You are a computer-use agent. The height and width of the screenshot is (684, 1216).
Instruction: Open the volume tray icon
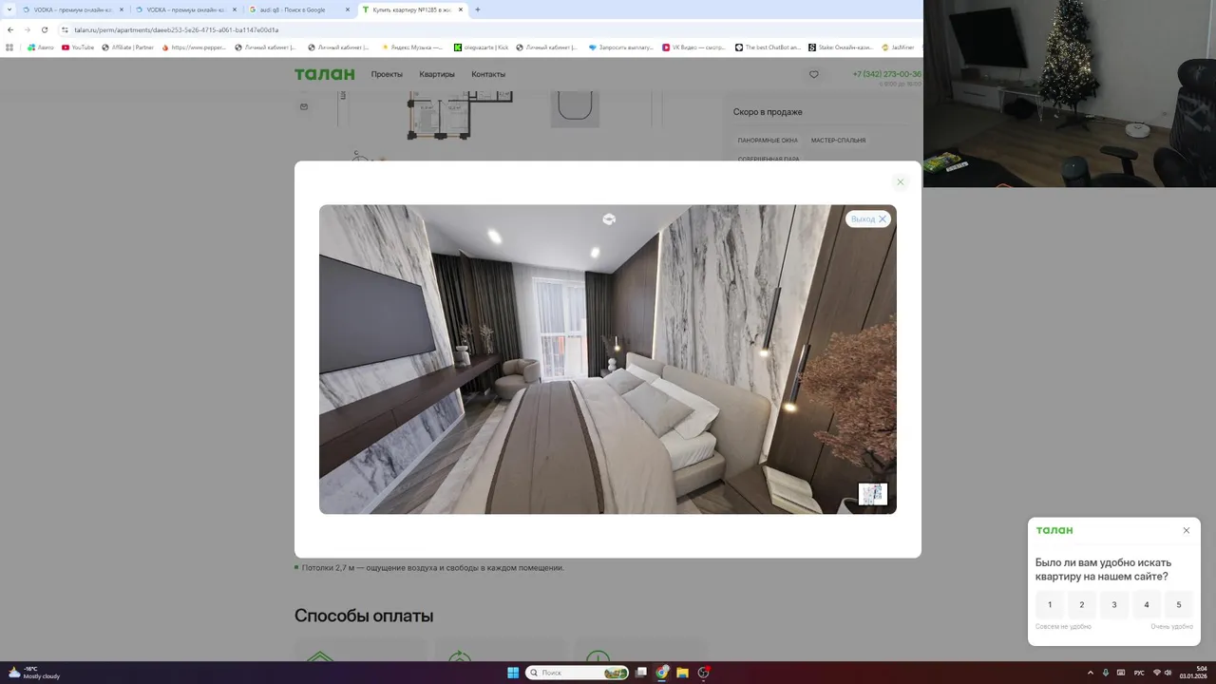tap(1168, 673)
